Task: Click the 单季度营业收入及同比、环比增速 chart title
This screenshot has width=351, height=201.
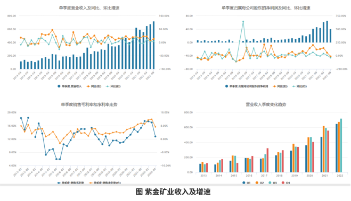Action: tap(89, 8)
